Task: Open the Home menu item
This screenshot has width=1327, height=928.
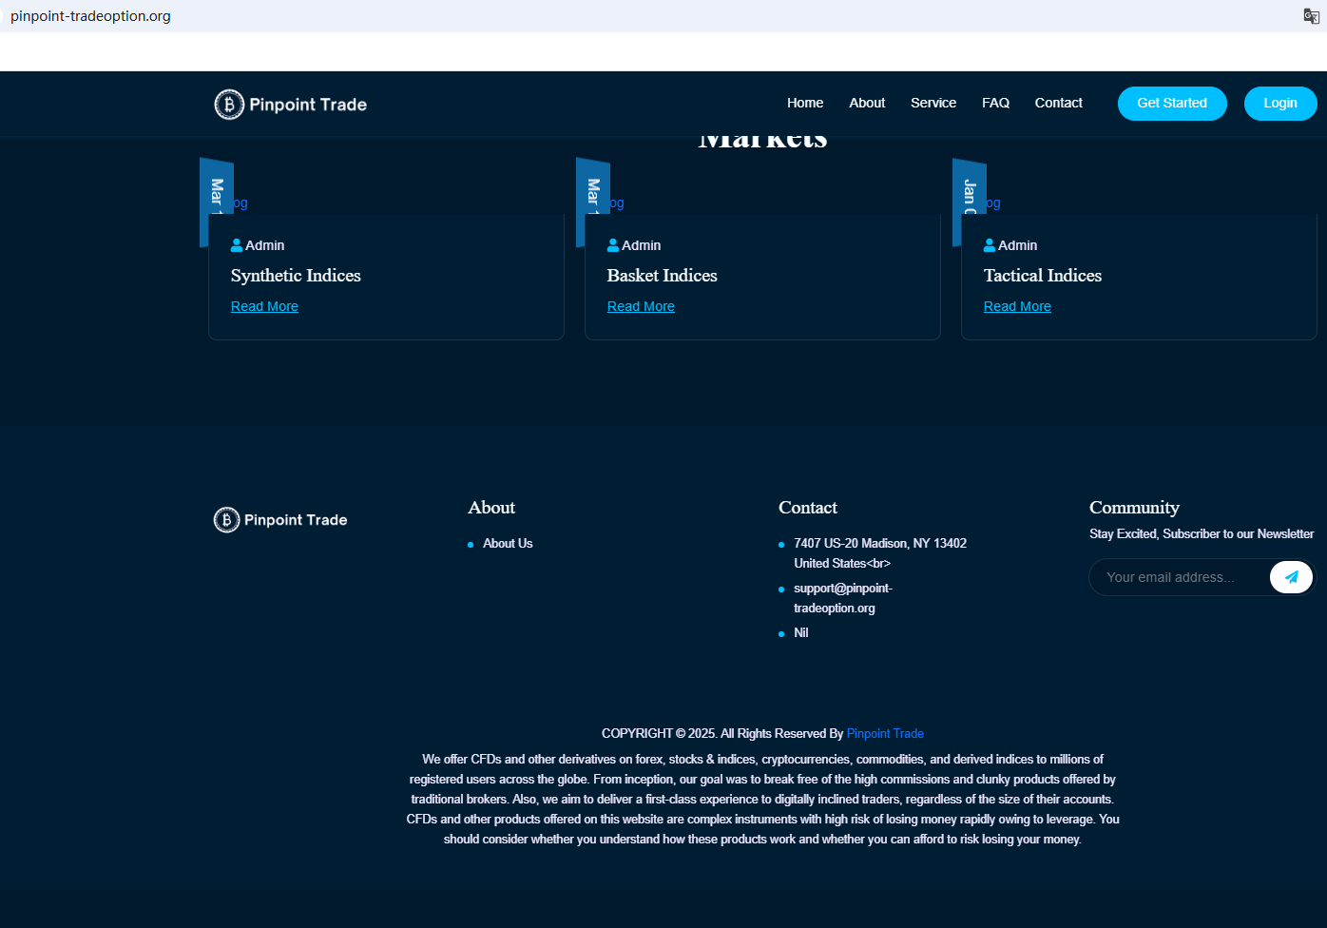Action: tap(804, 103)
